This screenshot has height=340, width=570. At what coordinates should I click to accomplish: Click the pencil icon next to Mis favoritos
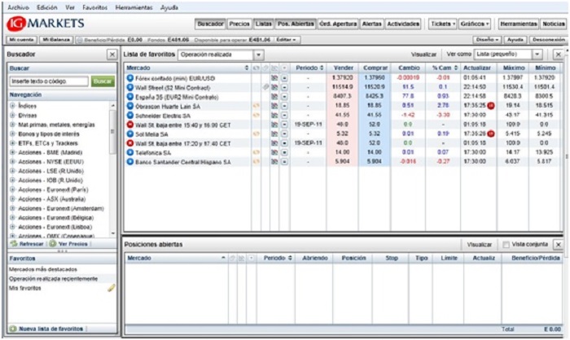[x=112, y=288]
